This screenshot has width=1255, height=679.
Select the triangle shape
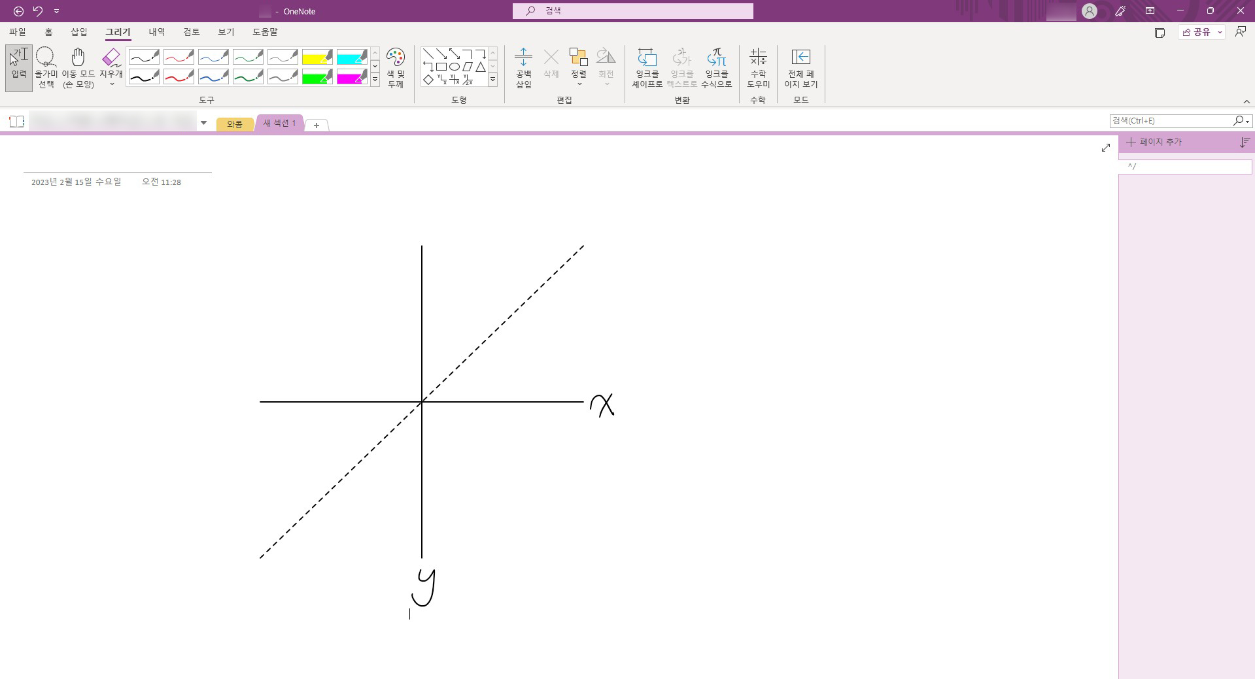click(x=481, y=67)
